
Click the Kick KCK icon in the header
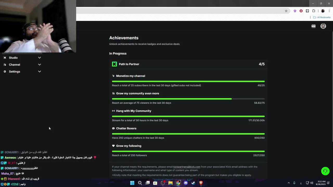pos(313,26)
